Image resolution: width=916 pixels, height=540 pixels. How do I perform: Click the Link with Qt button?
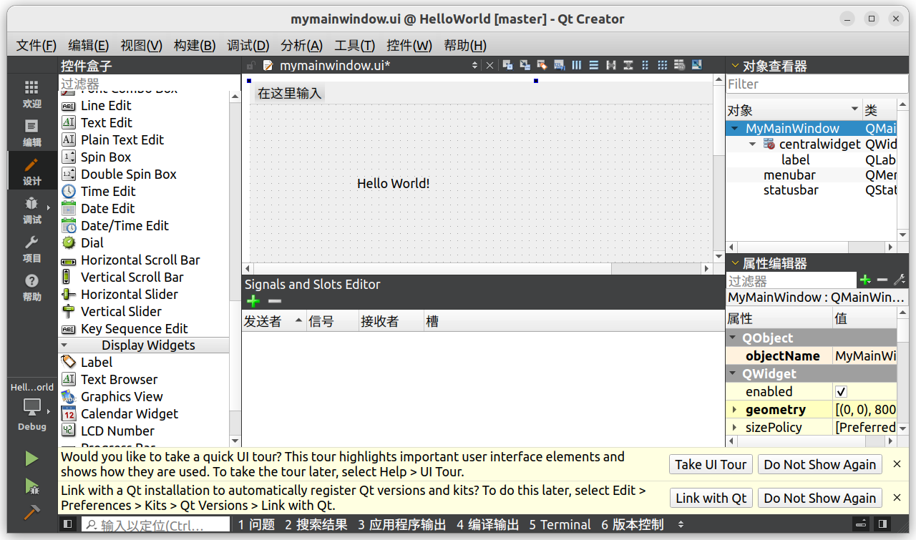711,498
